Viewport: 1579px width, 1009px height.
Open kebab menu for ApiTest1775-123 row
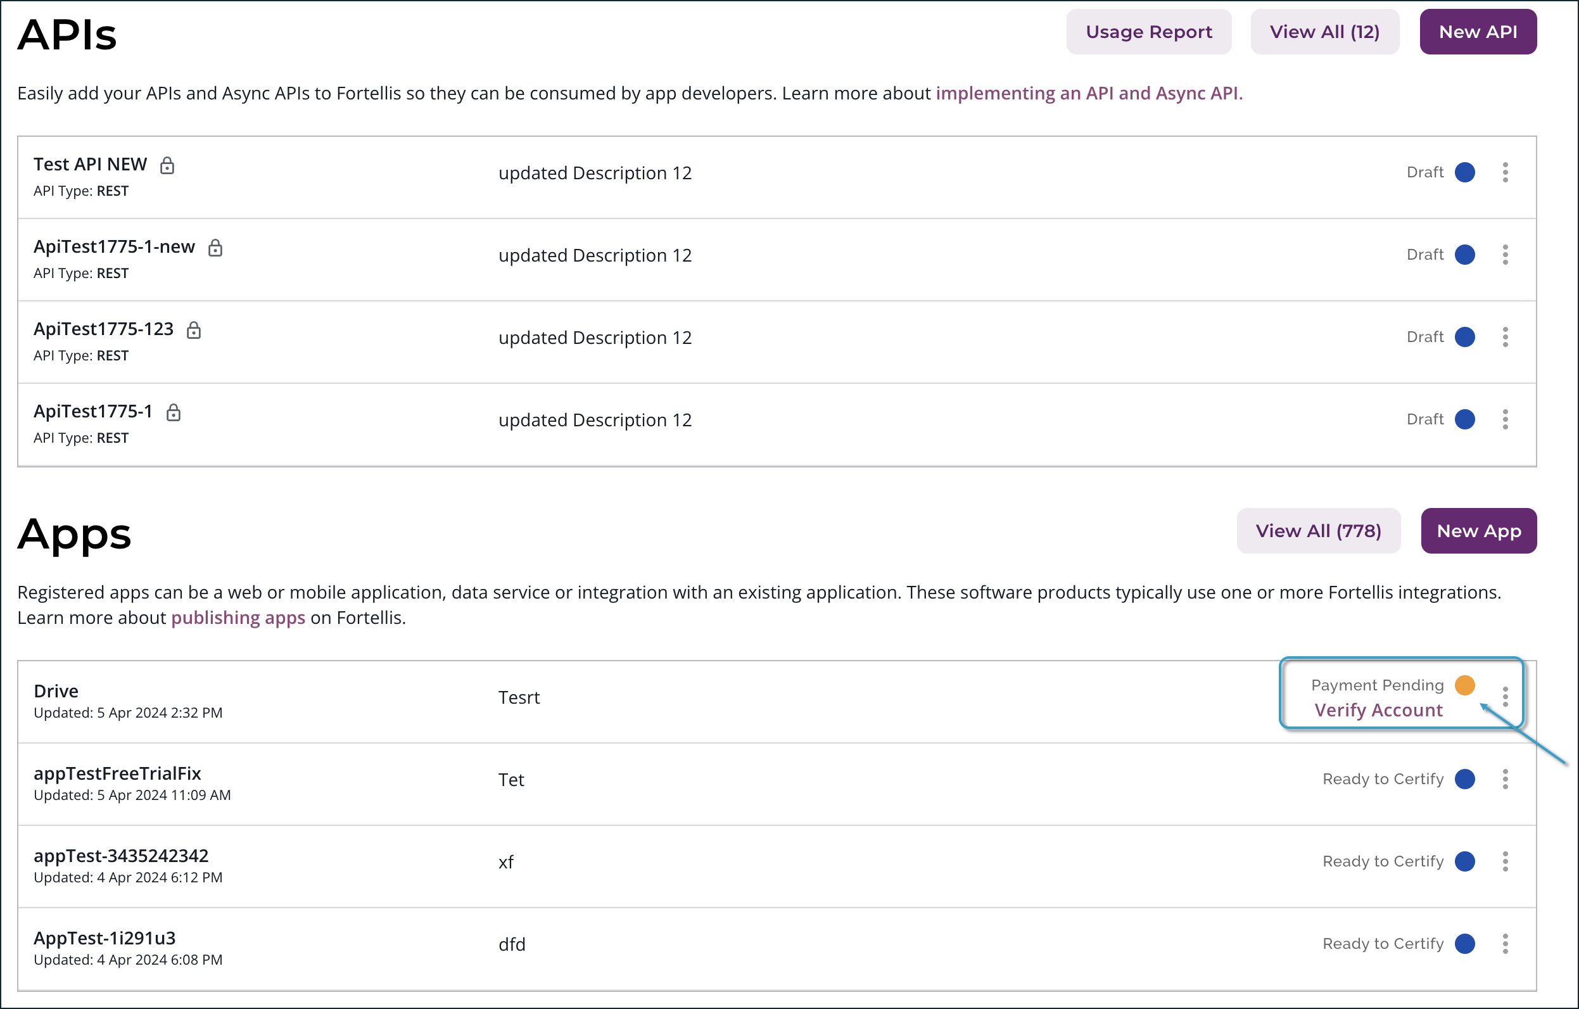(x=1505, y=337)
